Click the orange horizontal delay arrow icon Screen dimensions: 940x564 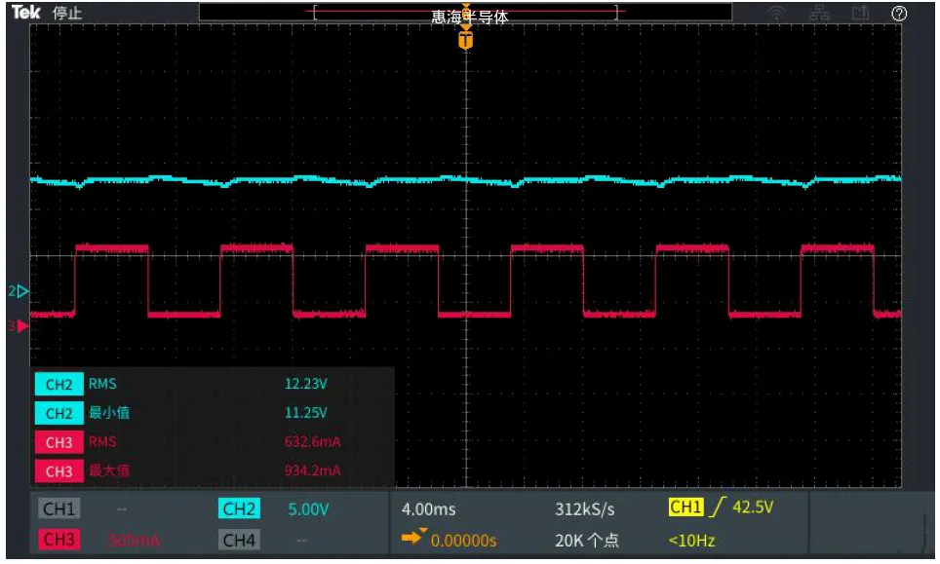414,540
